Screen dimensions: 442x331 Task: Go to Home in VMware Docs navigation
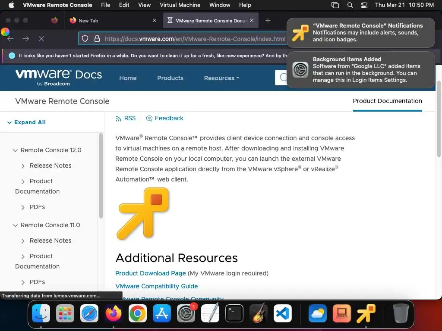click(128, 78)
